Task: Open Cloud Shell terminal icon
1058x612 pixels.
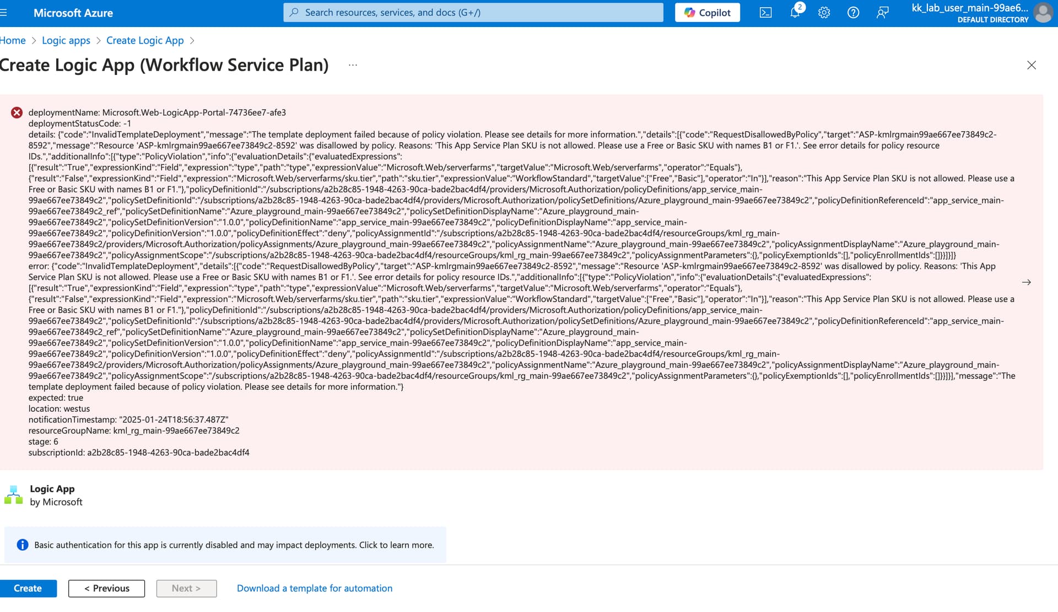Action: (x=765, y=13)
